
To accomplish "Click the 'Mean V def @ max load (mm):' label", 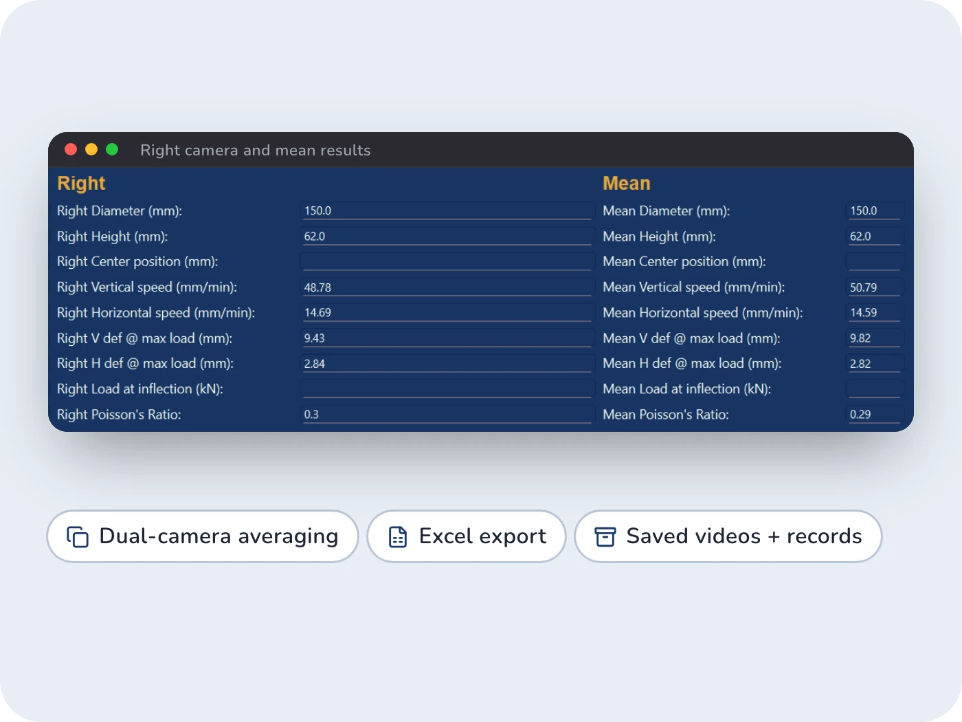I will pyautogui.click(x=692, y=338).
